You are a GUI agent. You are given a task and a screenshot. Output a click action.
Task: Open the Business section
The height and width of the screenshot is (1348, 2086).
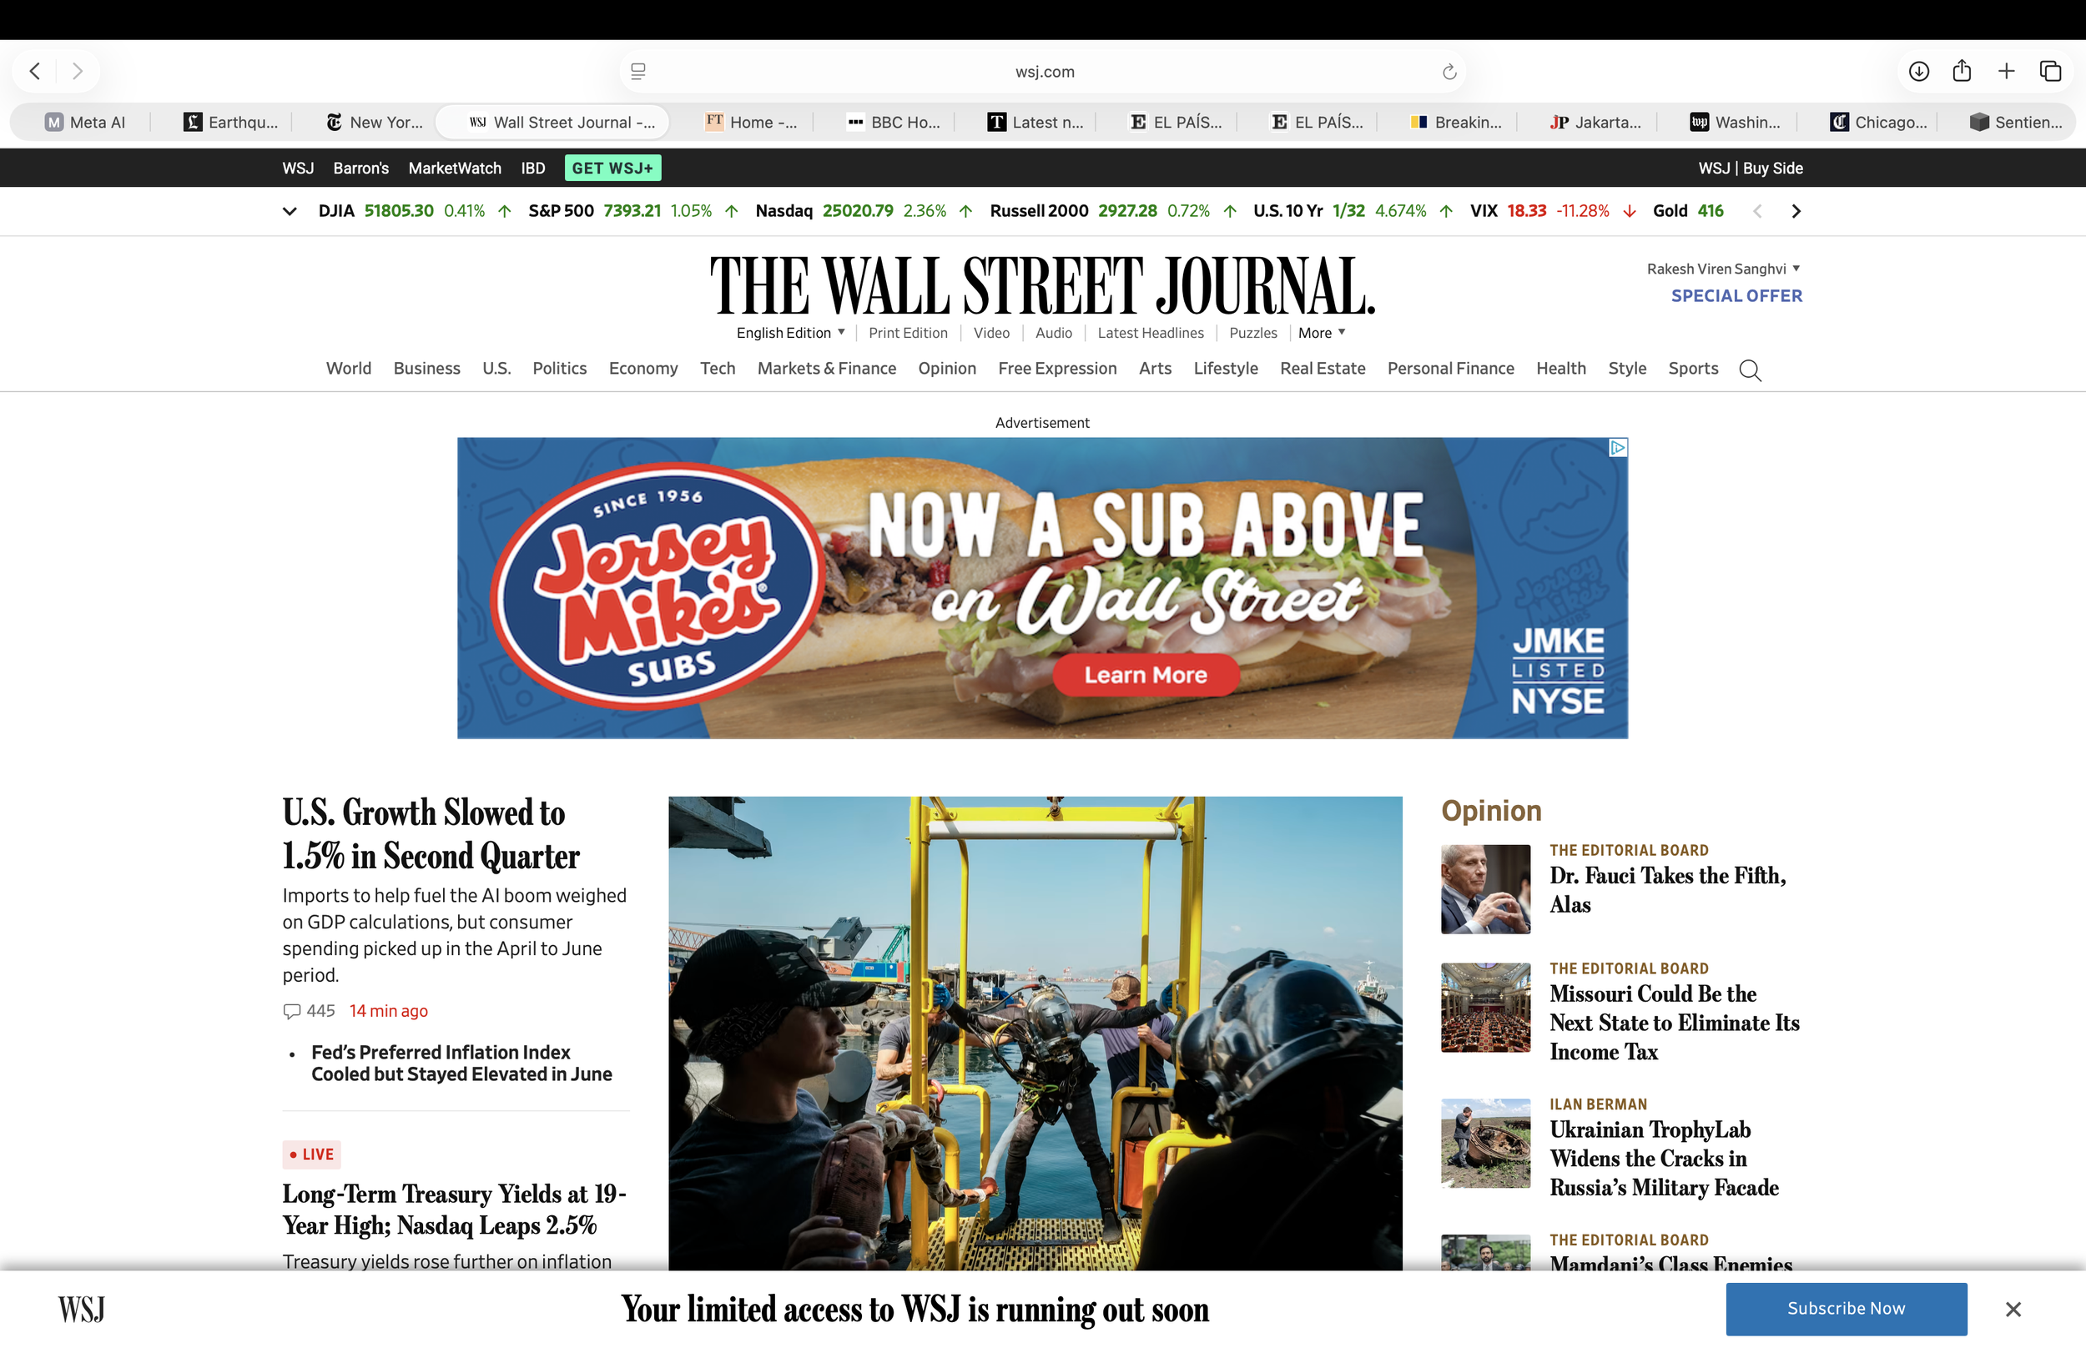click(426, 369)
